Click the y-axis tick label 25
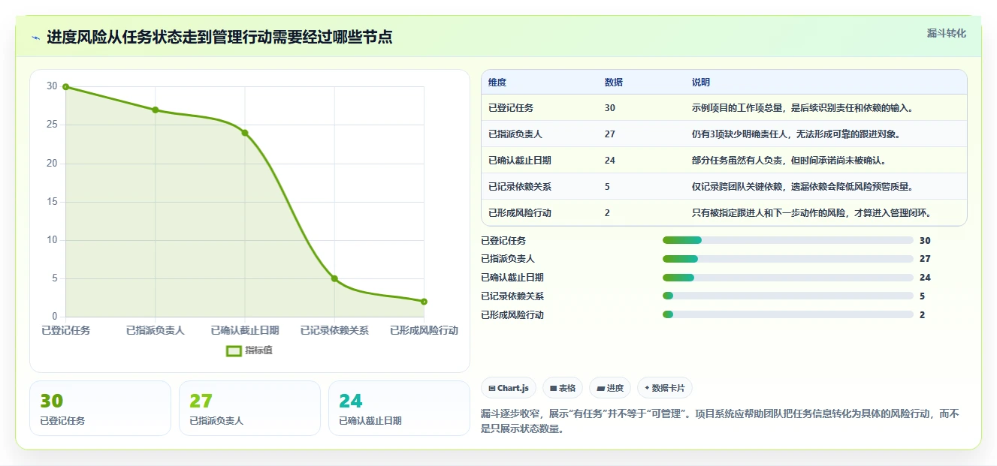 (x=52, y=125)
